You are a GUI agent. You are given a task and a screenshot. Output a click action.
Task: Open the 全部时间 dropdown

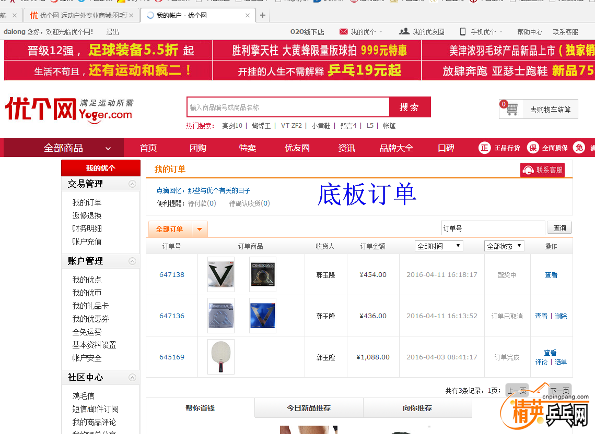point(438,246)
